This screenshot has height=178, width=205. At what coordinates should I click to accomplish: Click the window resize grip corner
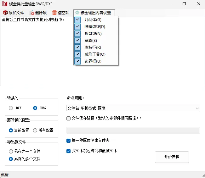pyautogui.click(x=203, y=176)
